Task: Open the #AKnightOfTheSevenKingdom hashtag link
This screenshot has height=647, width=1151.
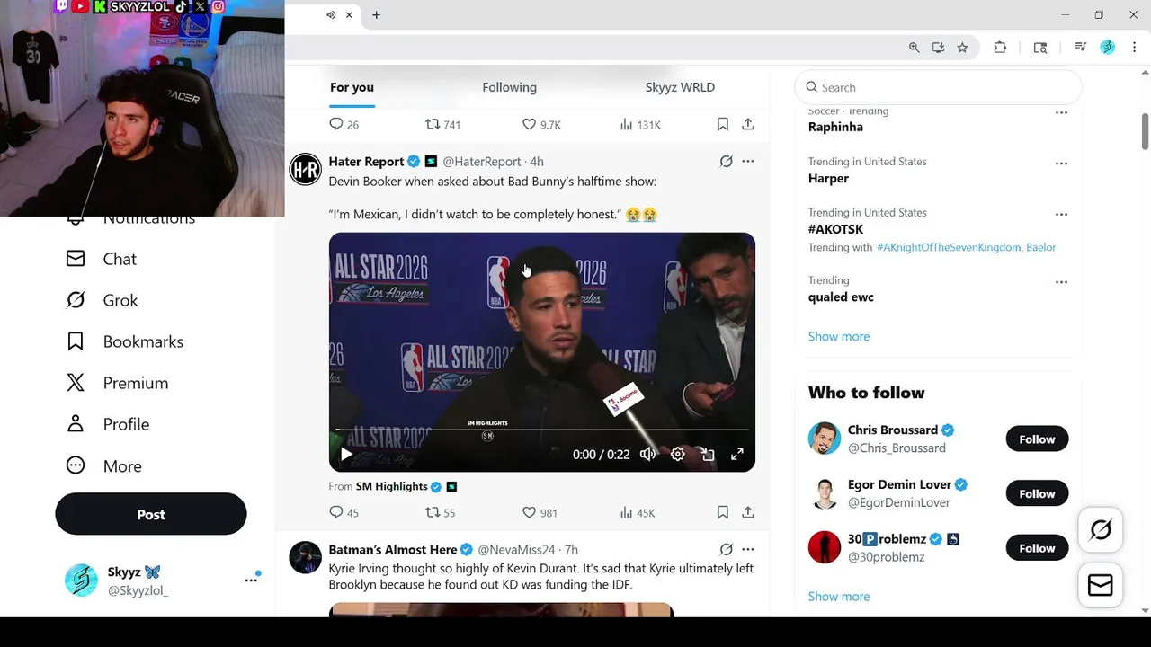Action: 949,247
